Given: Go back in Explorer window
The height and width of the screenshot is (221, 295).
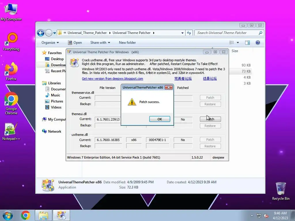Looking at the screenshot, I should click(41, 33).
